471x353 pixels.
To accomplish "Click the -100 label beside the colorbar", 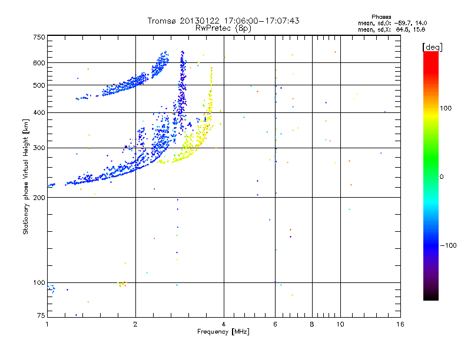I will (449, 245).
